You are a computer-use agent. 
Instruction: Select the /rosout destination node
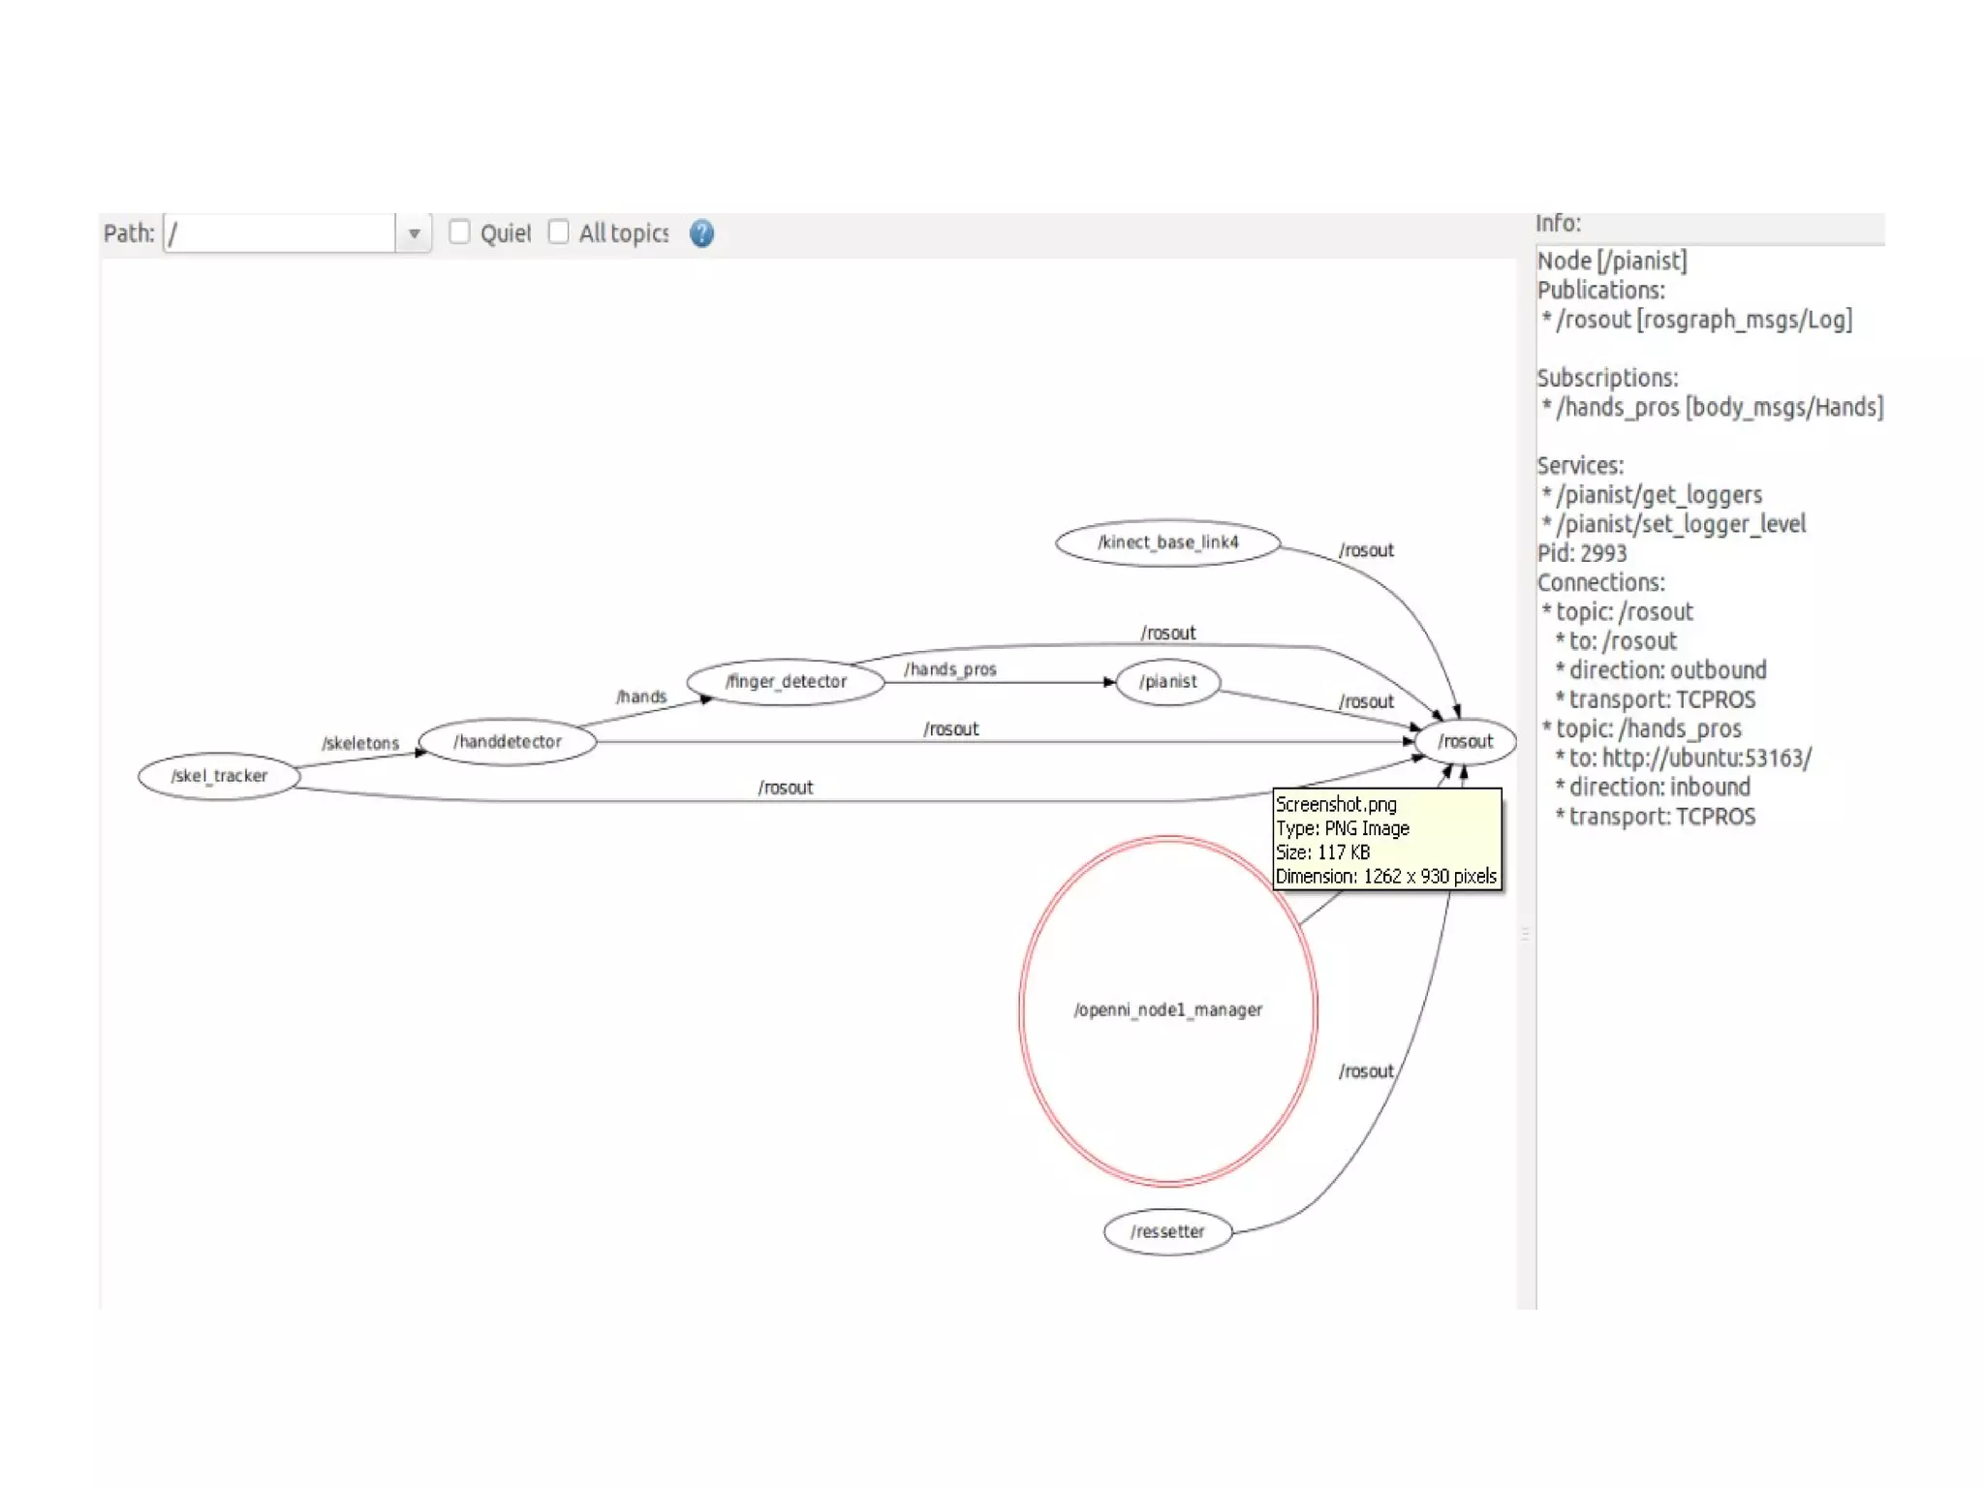click(1465, 742)
